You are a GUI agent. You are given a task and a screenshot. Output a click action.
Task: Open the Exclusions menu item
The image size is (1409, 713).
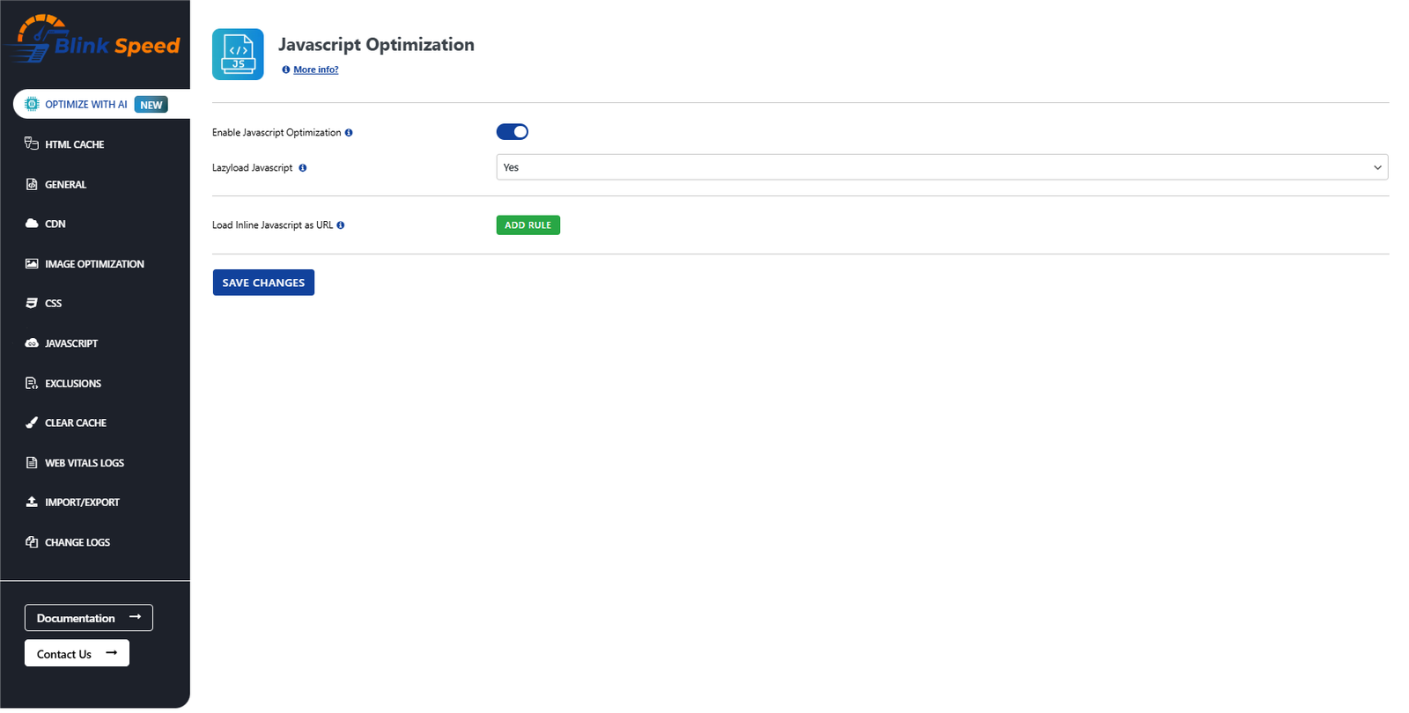click(73, 384)
